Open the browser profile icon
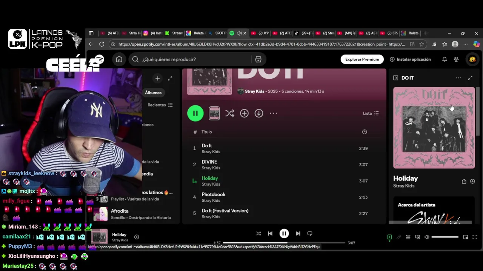This screenshot has height=271, width=483. point(455,44)
